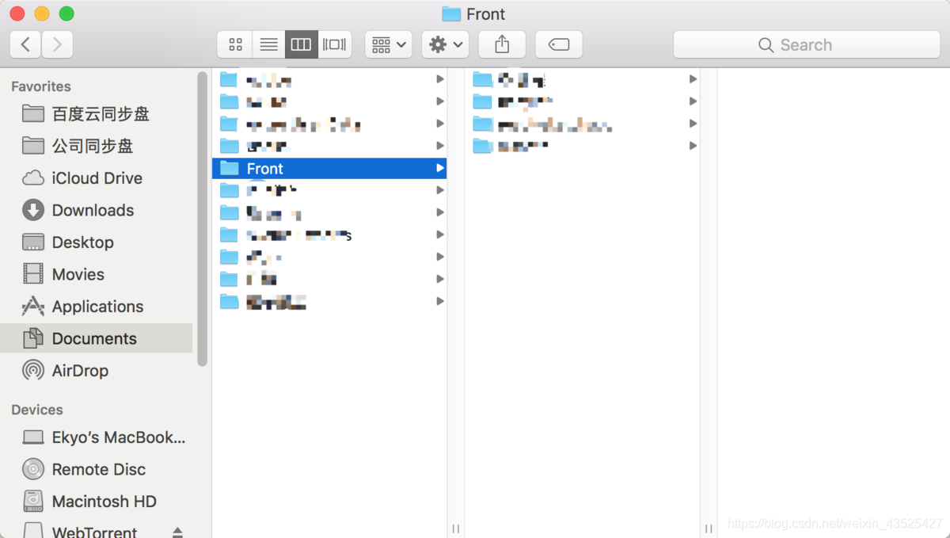Screen dimensions: 950x538
Task: Click the Front folder icon in the list
Action: pos(230,168)
